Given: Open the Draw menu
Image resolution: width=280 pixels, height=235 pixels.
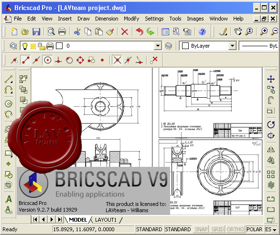Looking at the screenshot, I should pyautogui.click(x=84, y=19).
